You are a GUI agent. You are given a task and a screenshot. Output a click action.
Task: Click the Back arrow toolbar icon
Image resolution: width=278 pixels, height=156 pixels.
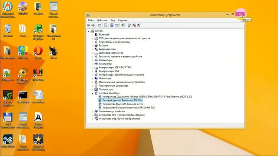[89, 25]
